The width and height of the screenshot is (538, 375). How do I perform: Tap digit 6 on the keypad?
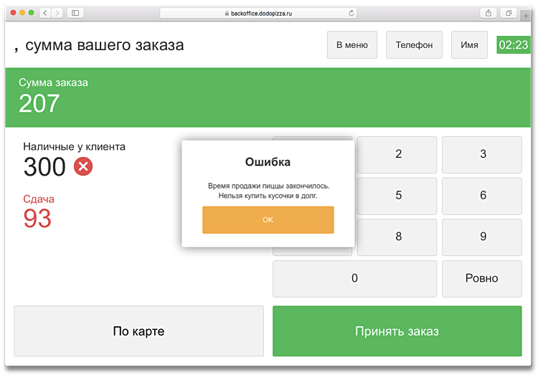click(x=482, y=196)
